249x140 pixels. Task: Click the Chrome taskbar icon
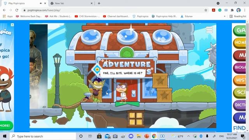[154, 136]
